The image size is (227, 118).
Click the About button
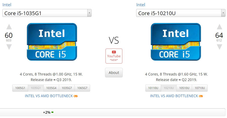pos(114,73)
